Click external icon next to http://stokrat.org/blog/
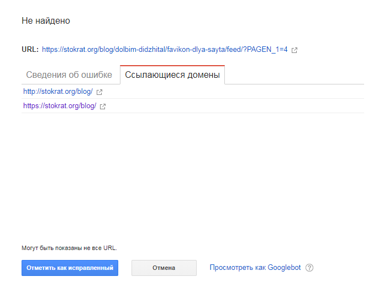Viewport: 389px width, 287px height. point(99,92)
